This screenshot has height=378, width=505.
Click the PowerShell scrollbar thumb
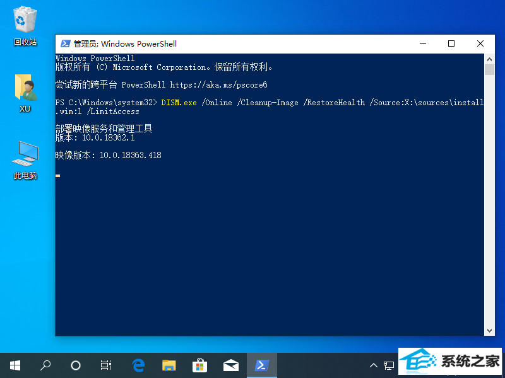pyautogui.click(x=489, y=69)
